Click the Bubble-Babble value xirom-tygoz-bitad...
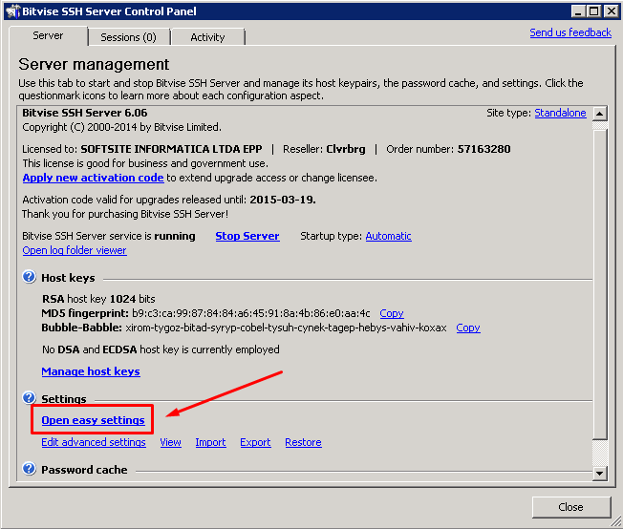 tap(286, 328)
